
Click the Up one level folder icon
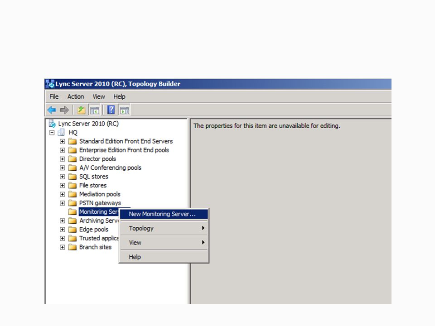tap(81, 110)
